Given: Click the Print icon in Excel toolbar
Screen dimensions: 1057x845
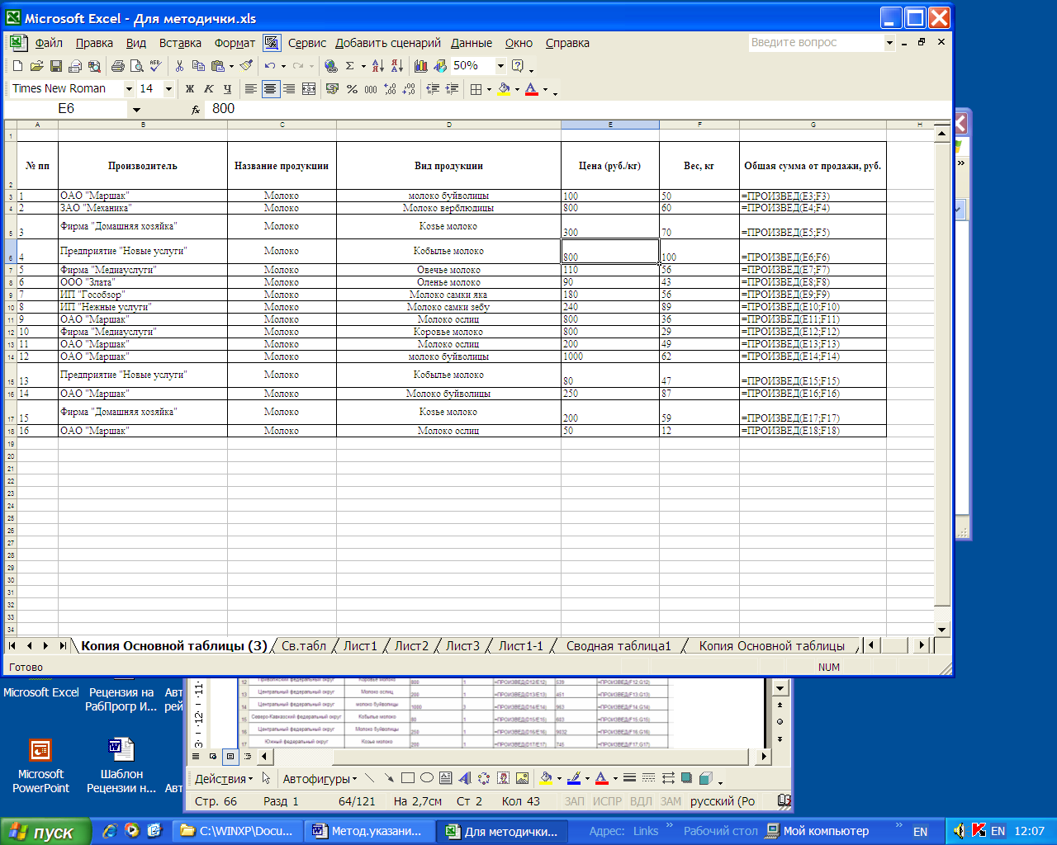Looking at the screenshot, I should pos(117,66).
